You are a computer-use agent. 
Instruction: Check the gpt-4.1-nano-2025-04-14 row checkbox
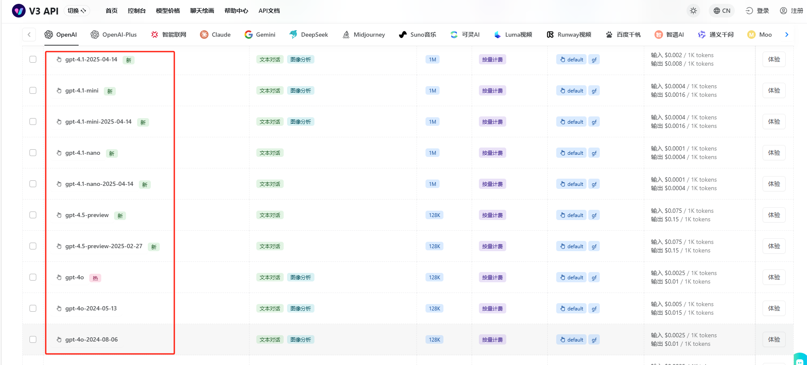33,184
